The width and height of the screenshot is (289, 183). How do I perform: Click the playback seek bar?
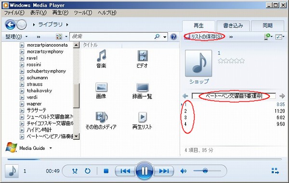pyautogui.click(x=144, y=159)
